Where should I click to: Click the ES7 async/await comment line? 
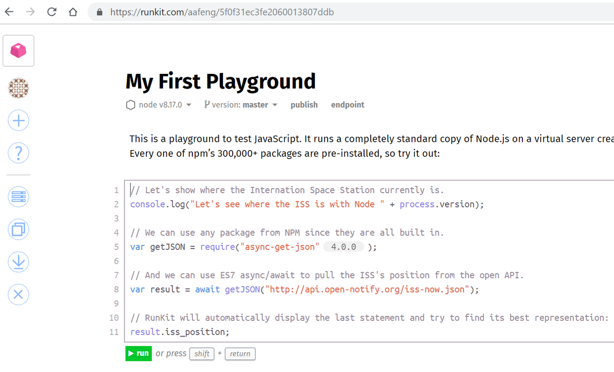click(x=327, y=275)
